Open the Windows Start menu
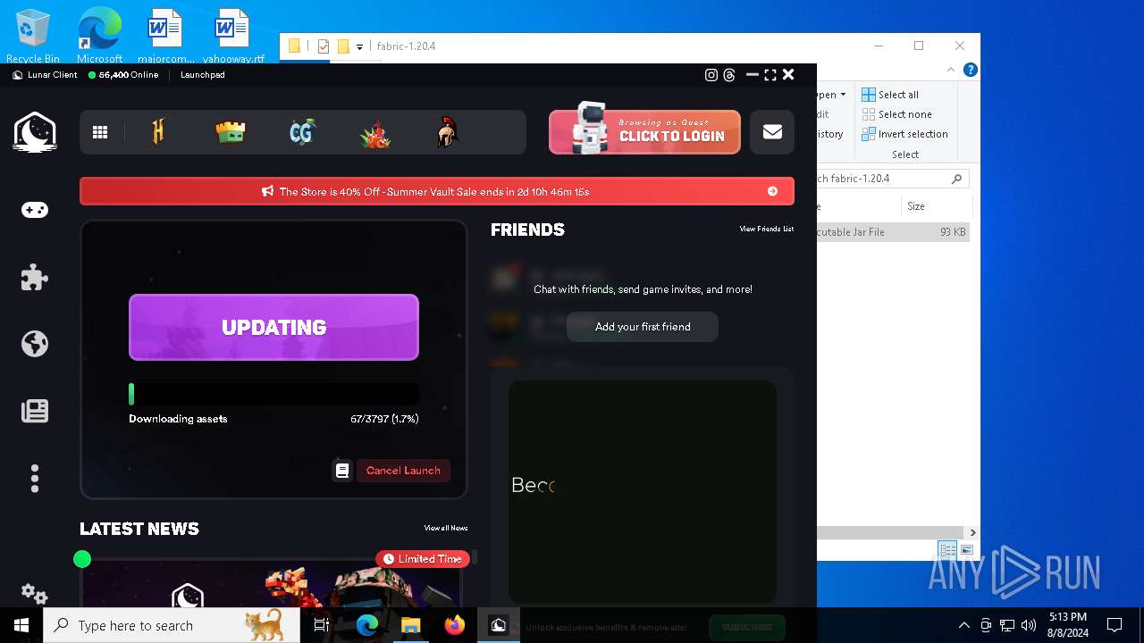The image size is (1144, 643). coord(21,625)
